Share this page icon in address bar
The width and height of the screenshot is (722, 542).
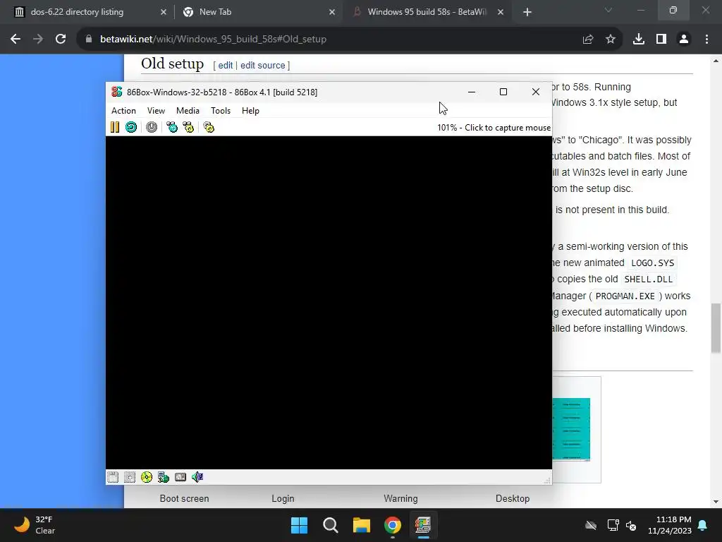coord(588,40)
